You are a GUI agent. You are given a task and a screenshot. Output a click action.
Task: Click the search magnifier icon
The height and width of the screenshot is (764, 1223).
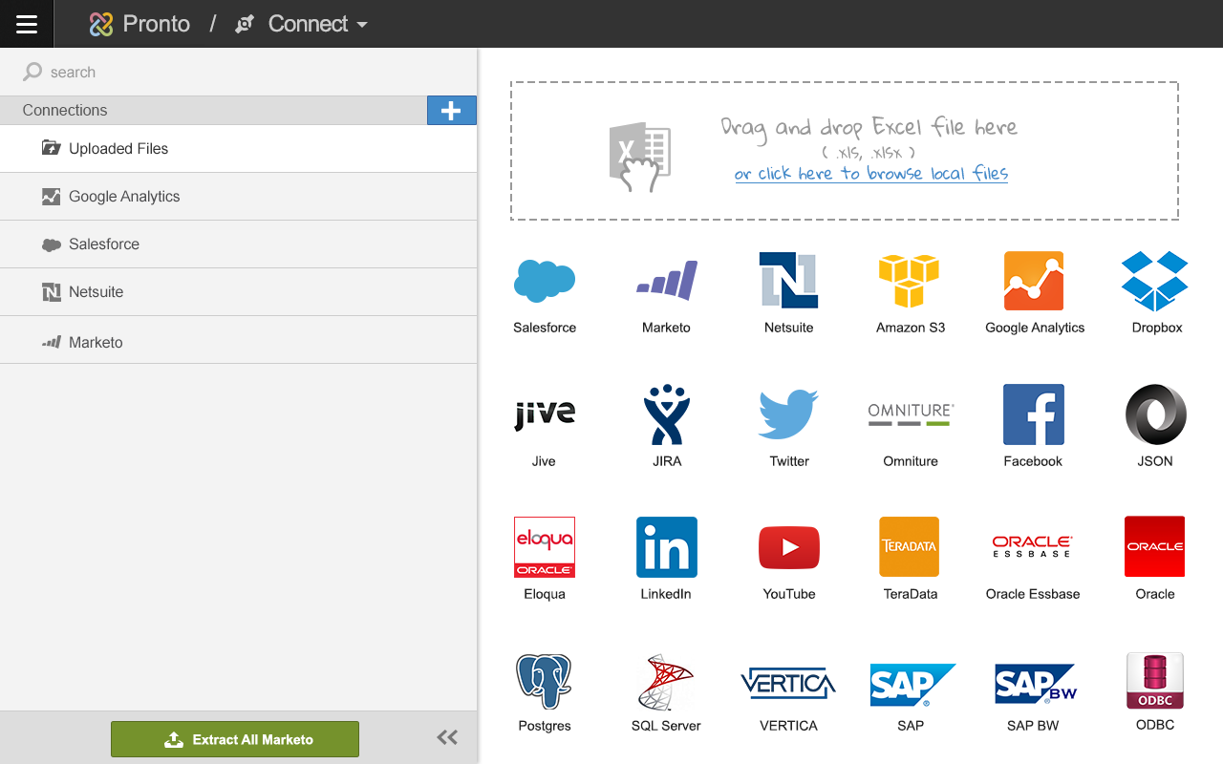pos(32,72)
